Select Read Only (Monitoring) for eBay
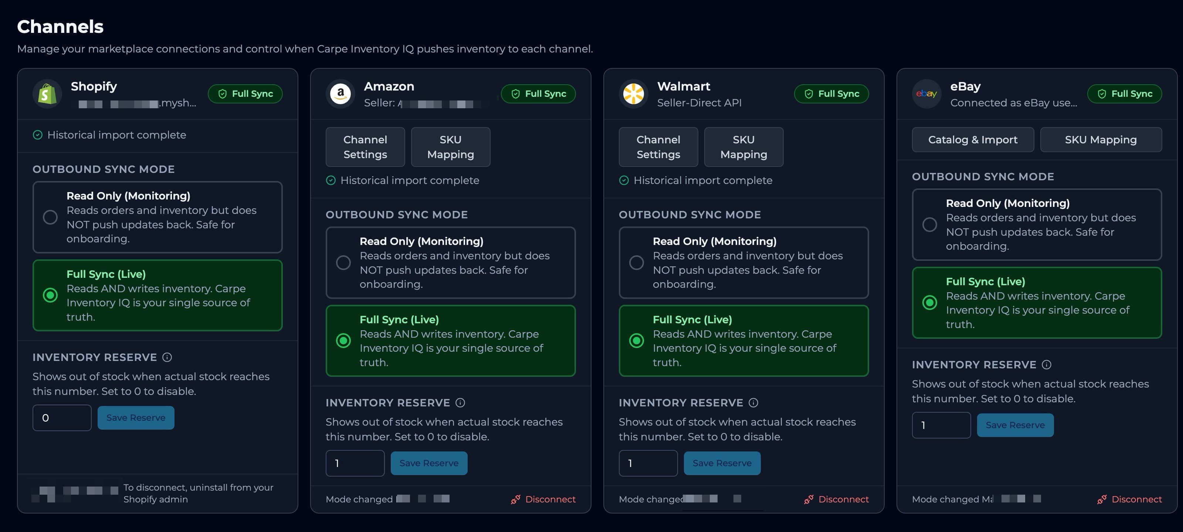 pos(1037,225)
